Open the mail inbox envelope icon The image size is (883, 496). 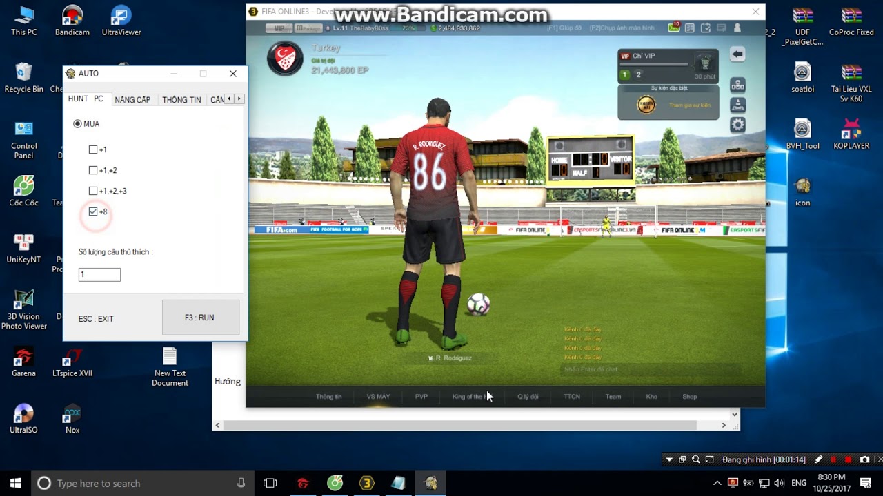pos(674,28)
